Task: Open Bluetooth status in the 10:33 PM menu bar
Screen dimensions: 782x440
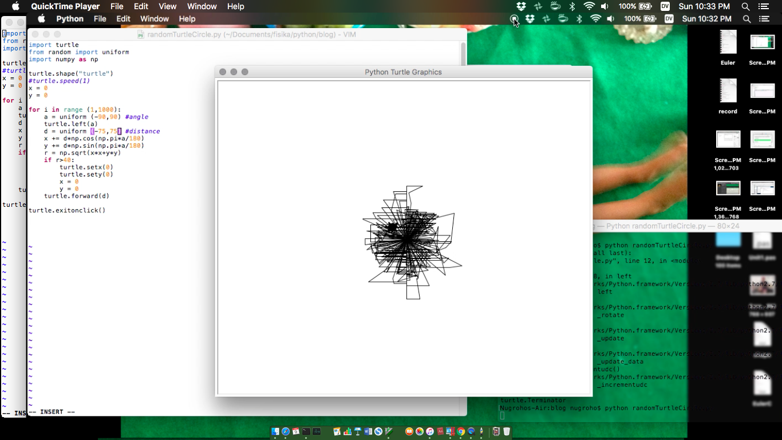Action: [572, 6]
